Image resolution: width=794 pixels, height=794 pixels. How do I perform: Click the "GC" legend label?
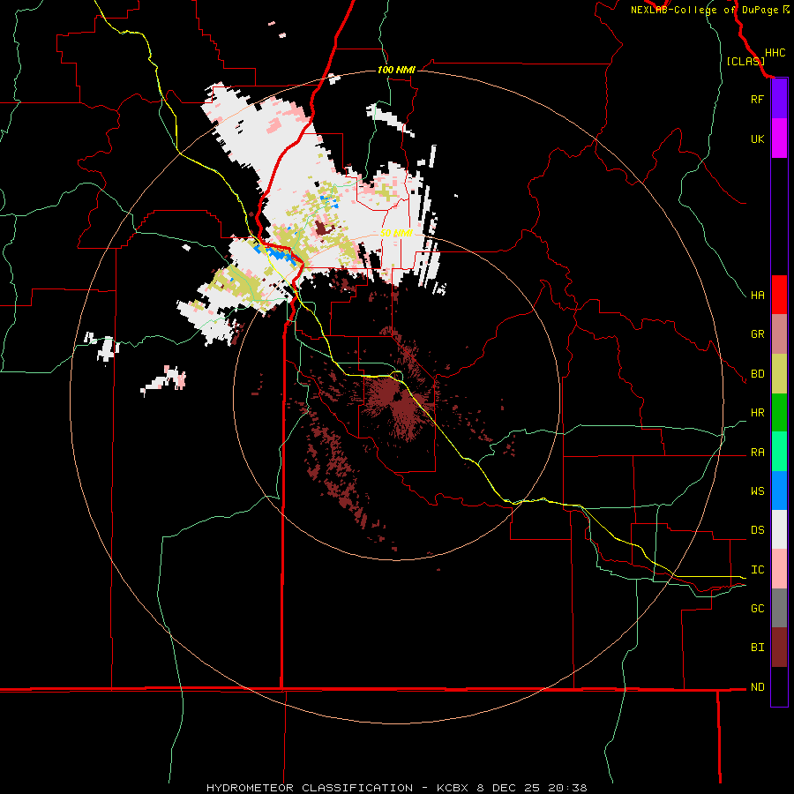point(757,608)
